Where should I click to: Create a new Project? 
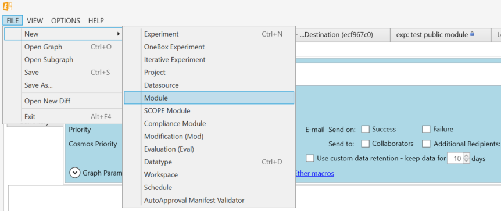[209, 72]
